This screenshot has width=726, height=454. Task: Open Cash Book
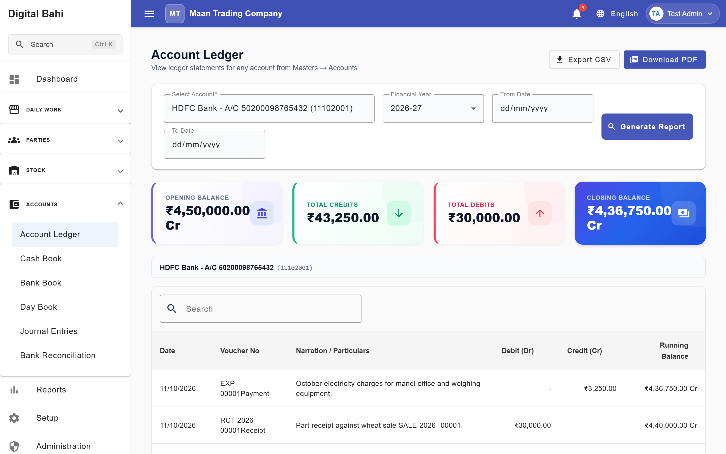point(65,259)
